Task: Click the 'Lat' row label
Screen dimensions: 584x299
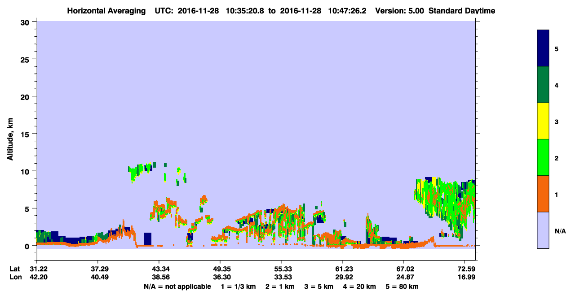Action: coord(15,269)
